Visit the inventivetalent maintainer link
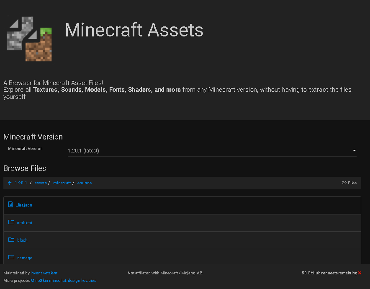Screen dimensions: 370x289 coord(44,273)
